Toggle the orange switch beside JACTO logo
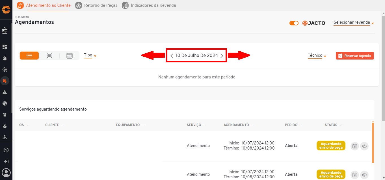The image size is (385, 180). coord(294,23)
